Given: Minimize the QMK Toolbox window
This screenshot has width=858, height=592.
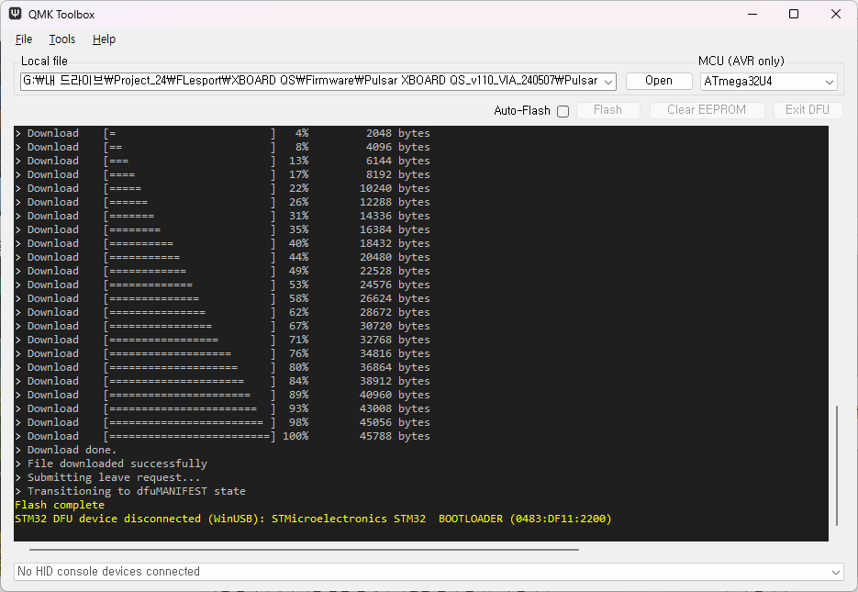Looking at the screenshot, I should click(x=751, y=14).
